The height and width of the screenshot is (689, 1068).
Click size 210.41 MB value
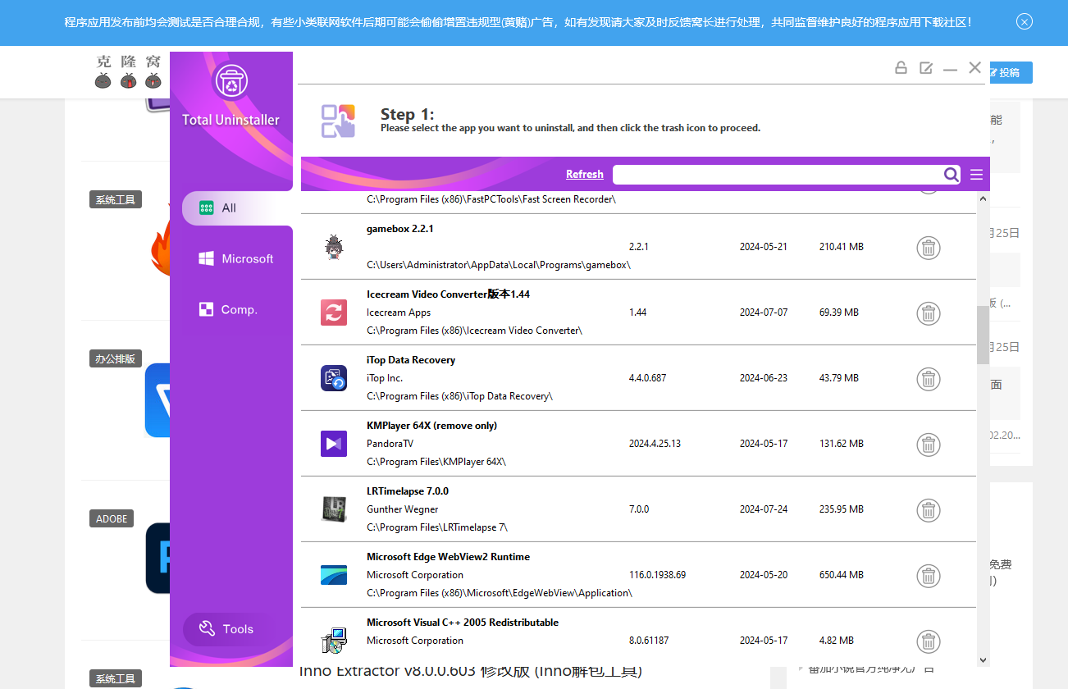[842, 247]
